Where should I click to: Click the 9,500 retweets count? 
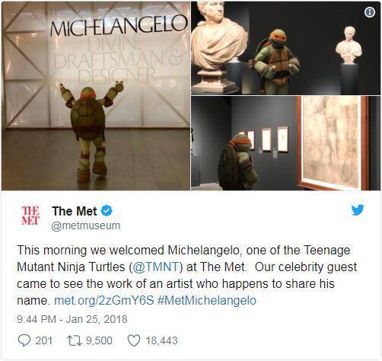[x=99, y=340]
